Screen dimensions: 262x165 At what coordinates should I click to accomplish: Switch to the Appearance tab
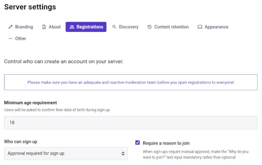coord(213,27)
